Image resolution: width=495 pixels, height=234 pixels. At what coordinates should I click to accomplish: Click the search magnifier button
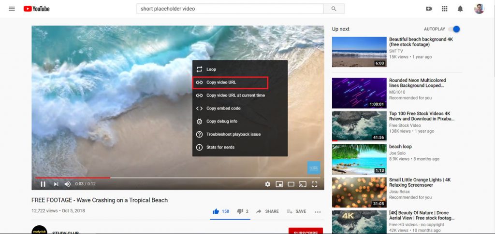coord(334,9)
